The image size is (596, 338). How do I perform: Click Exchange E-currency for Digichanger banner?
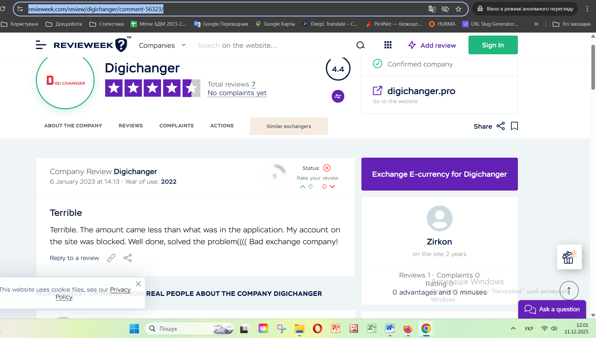[440, 174]
